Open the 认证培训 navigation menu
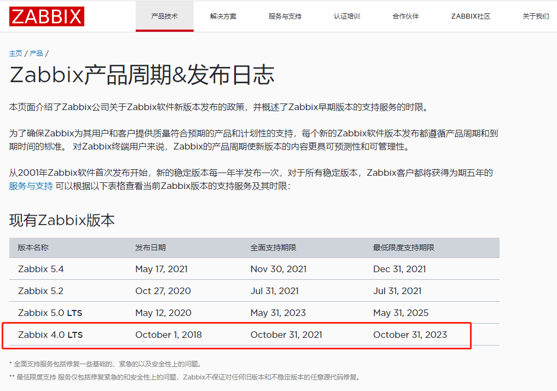The image size is (557, 391). [x=346, y=16]
